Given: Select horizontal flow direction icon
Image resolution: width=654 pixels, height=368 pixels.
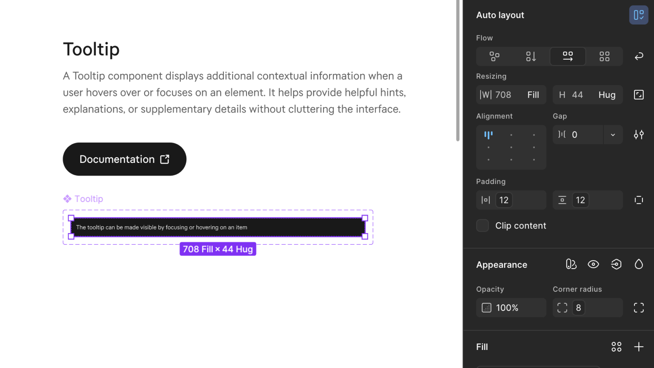Looking at the screenshot, I should point(568,56).
